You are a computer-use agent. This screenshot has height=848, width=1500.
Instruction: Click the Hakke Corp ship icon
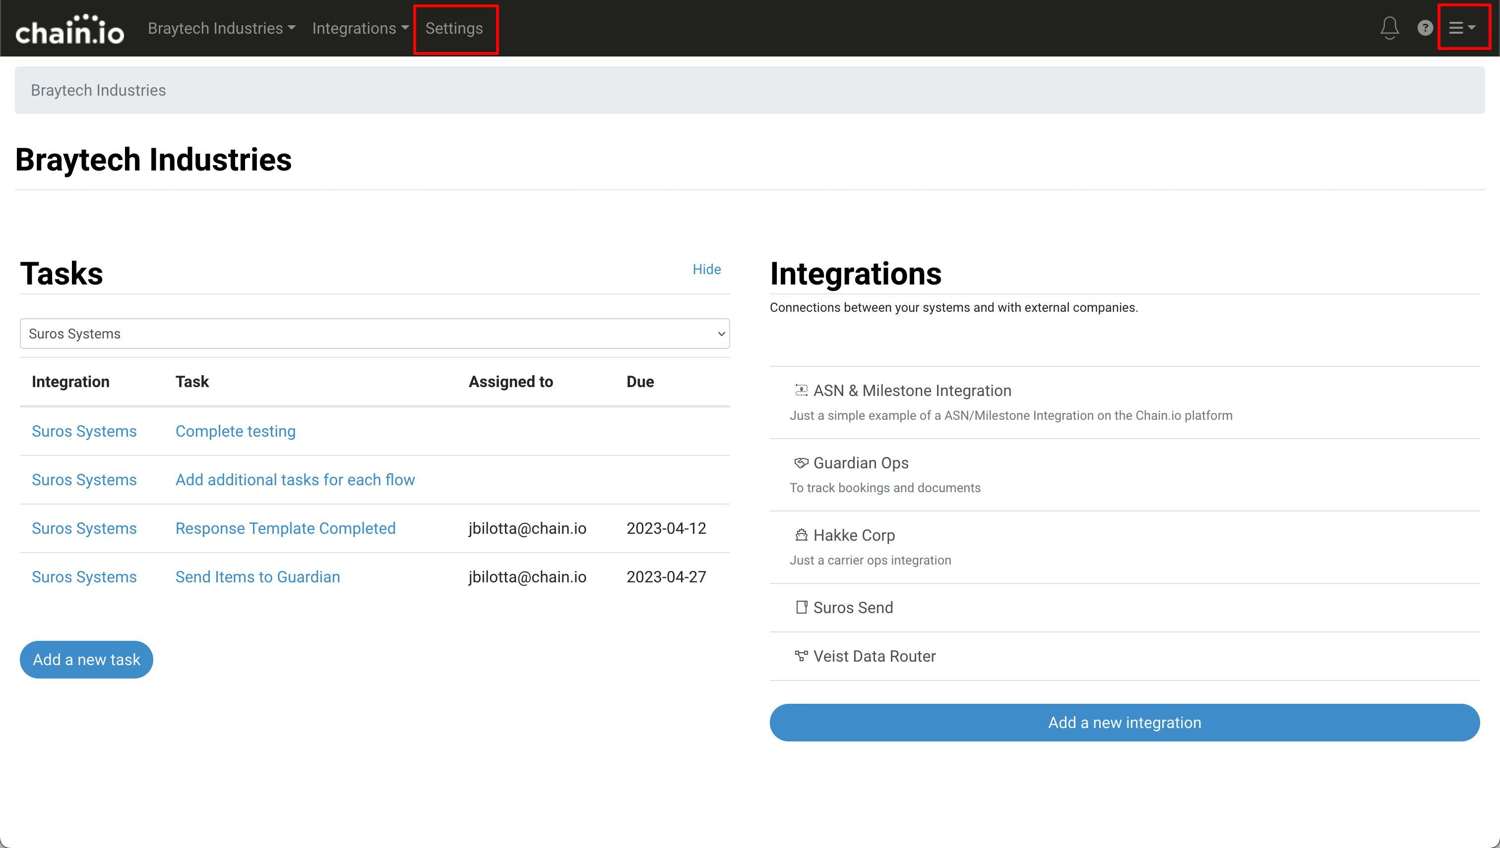(x=801, y=535)
